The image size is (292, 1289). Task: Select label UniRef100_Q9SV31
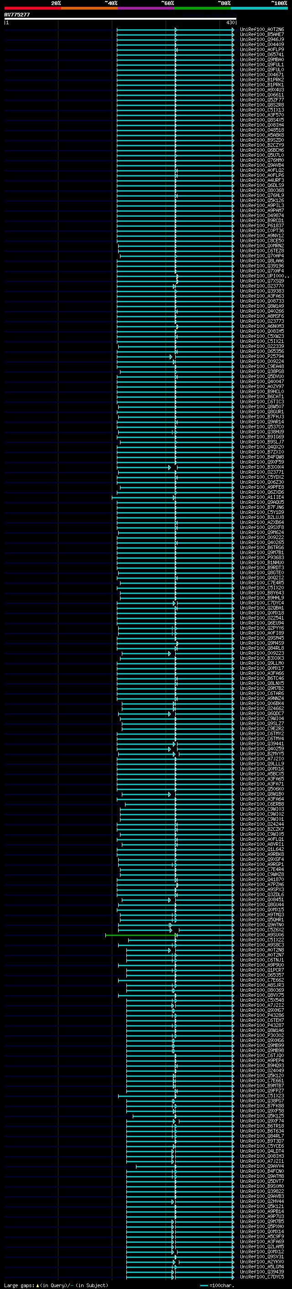tap(261, 1257)
